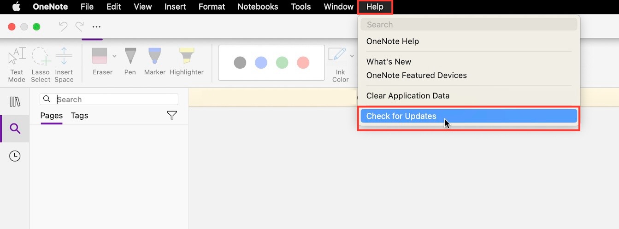Pick the red ink color swatch
The image size is (619, 229).
coord(303,63)
